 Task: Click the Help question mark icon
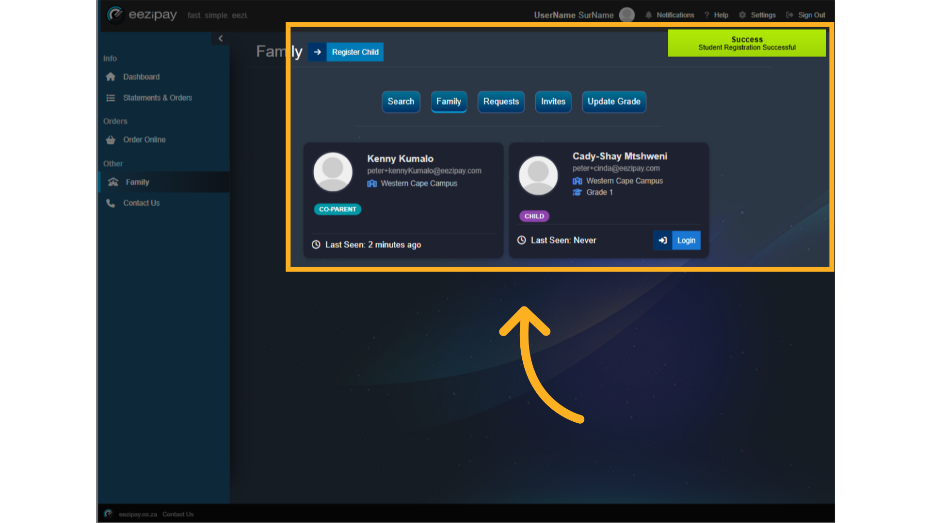[707, 15]
